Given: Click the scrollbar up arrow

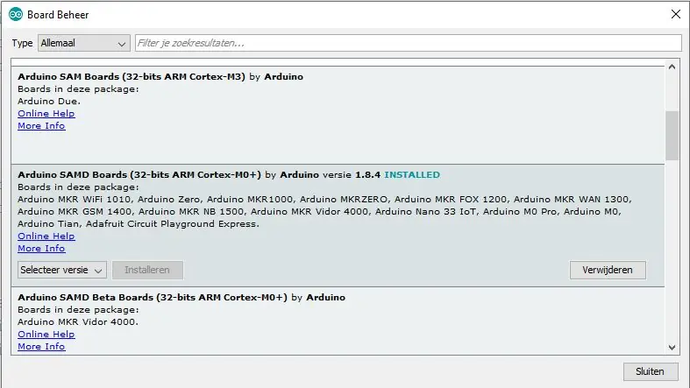Looking at the screenshot, I should click(x=672, y=67).
